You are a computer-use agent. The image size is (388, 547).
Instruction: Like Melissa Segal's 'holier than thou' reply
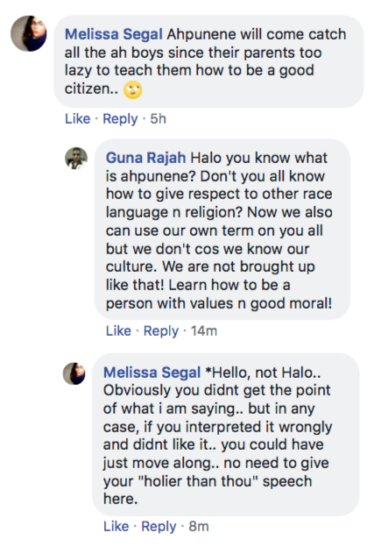point(116,527)
